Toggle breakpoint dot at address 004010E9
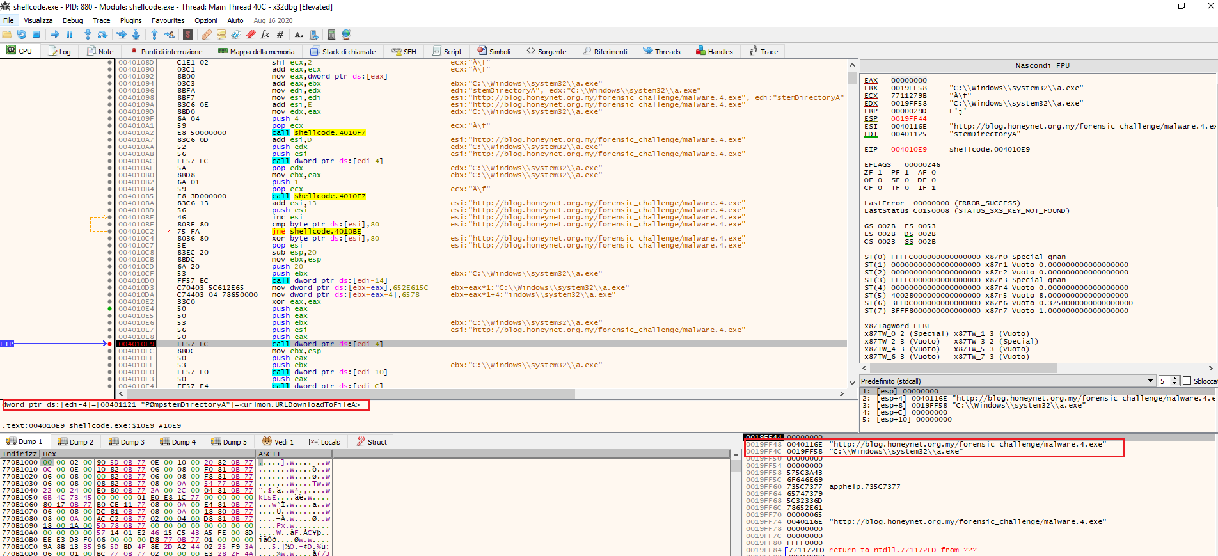The image size is (1218, 556). (110, 344)
